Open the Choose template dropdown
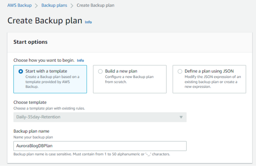 100,117
